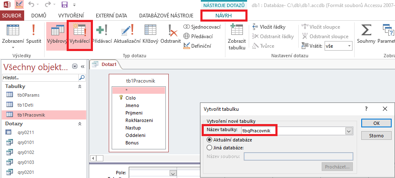
Task: Expand the Zobrazení dropdown arrow
Action: coord(13,47)
